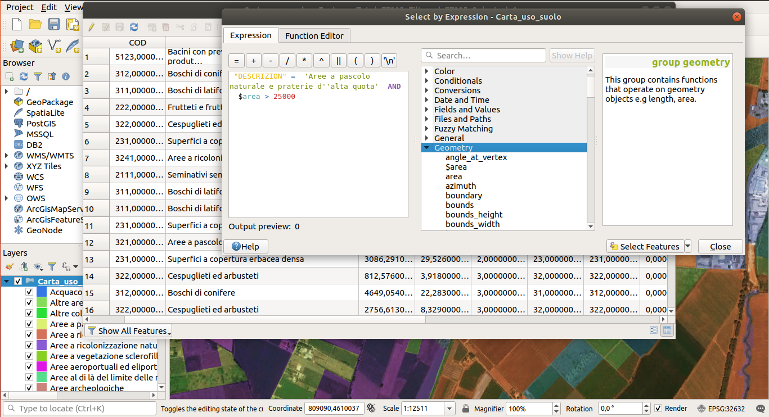Open the New Print Layout tool
Screen dimensions: 769x417
pyautogui.click(x=73, y=24)
